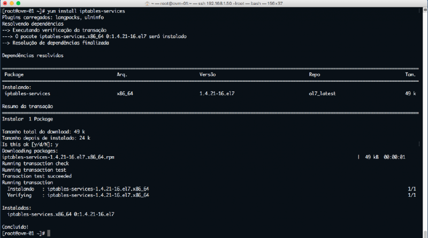The height and width of the screenshot is (238, 428).
Task: Click the 'Concluído!' message
Action: coord(14,227)
